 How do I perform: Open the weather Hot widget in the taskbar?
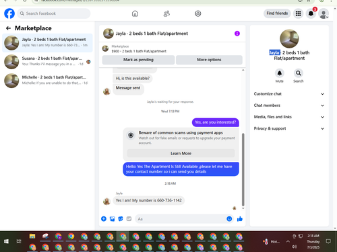point(271,242)
